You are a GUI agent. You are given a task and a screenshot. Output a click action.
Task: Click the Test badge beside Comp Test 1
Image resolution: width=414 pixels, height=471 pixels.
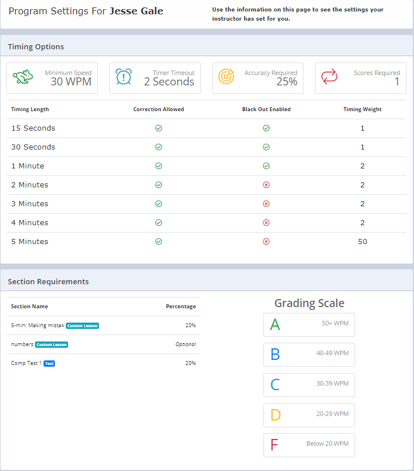(x=49, y=364)
